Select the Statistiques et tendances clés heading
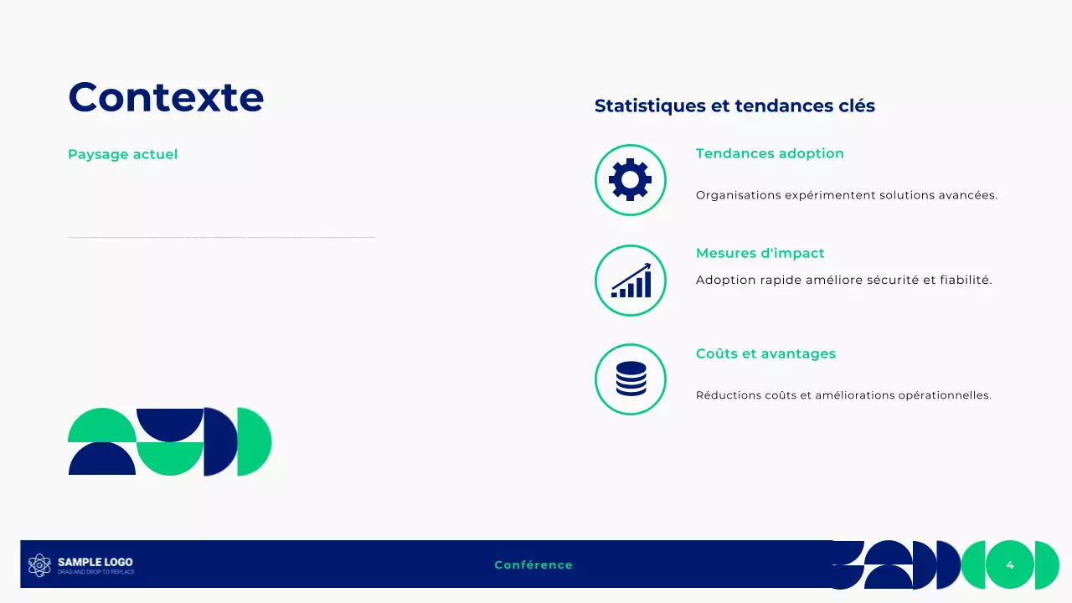The width and height of the screenshot is (1072, 603). point(734,106)
